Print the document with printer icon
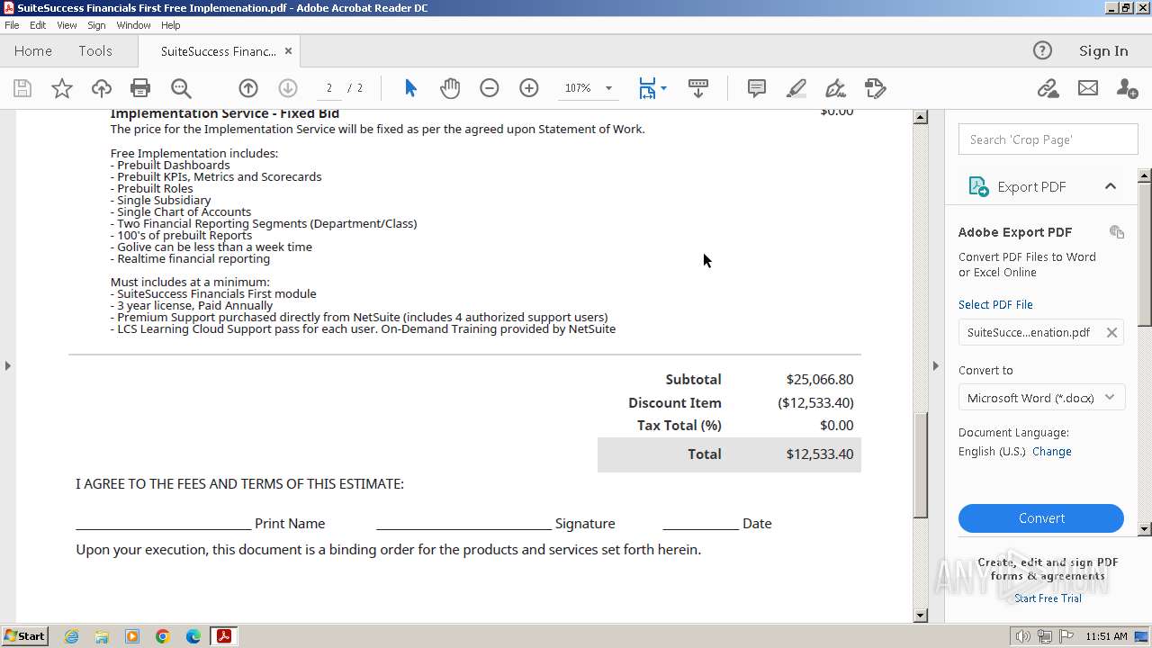 coord(140,88)
